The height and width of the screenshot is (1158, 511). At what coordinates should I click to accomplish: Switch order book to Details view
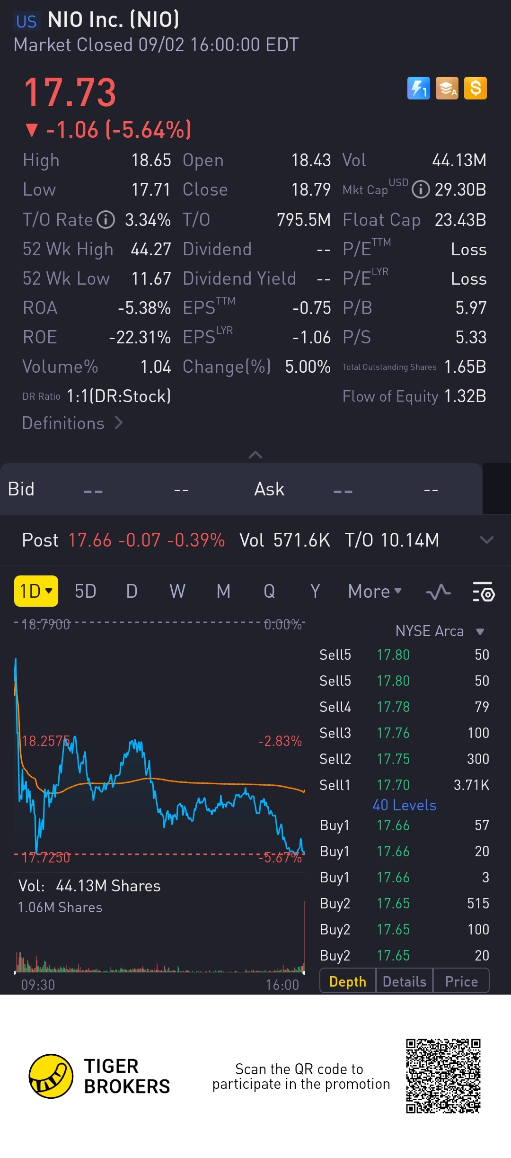[x=405, y=982]
